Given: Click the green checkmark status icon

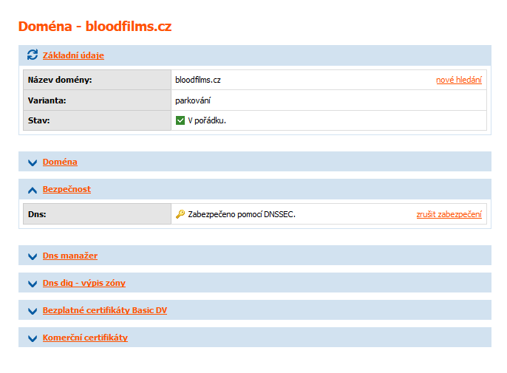Looking at the screenshot, I should [180, 120].
